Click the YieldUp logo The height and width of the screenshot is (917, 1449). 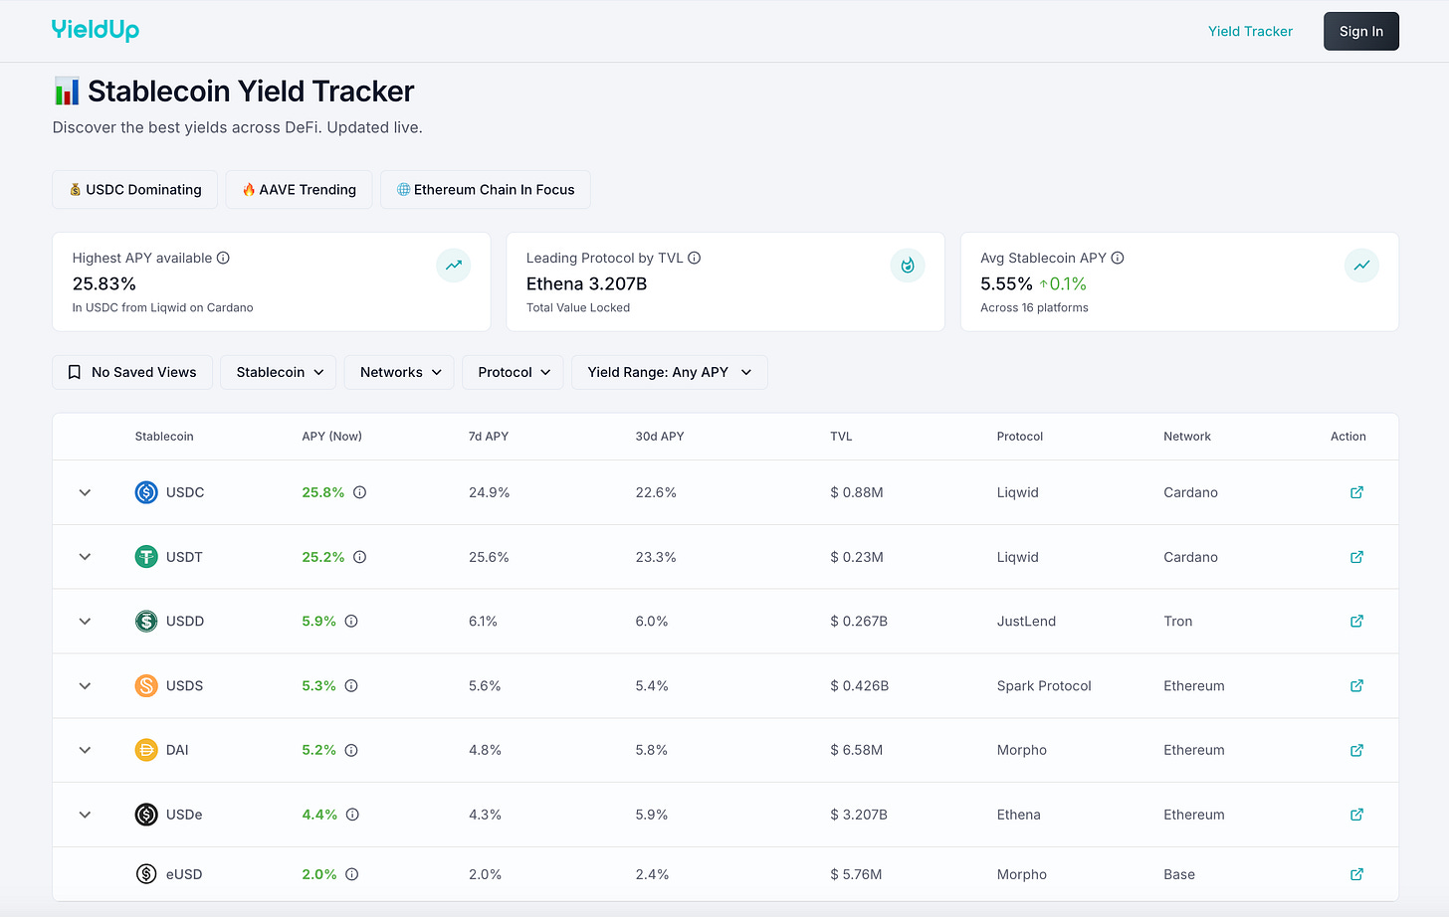point(96,30)
